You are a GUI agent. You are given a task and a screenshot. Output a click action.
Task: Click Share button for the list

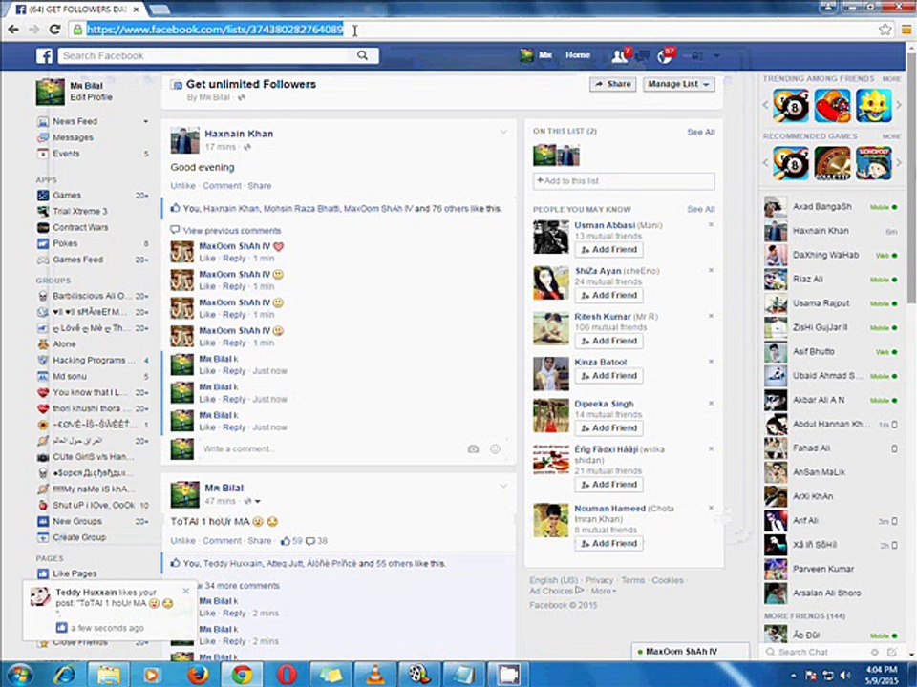click(613, 84)
